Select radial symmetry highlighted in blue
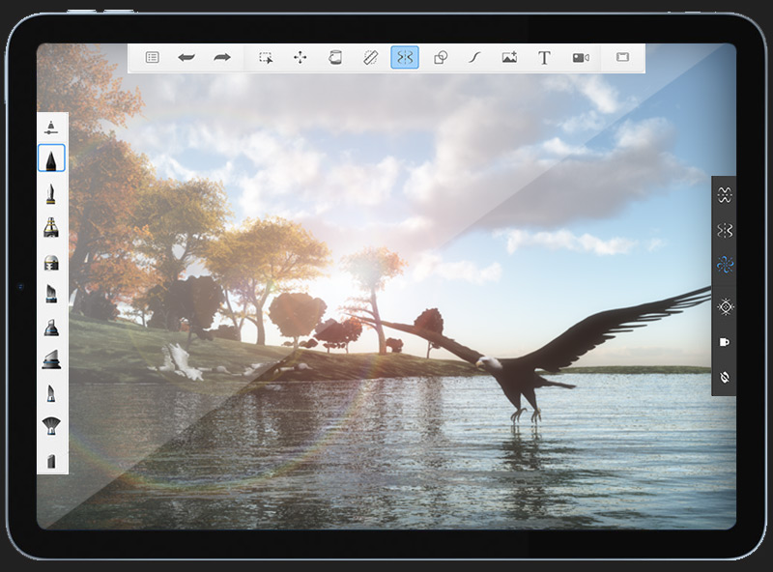Screen dimensions: 773x572 [725, 266]
